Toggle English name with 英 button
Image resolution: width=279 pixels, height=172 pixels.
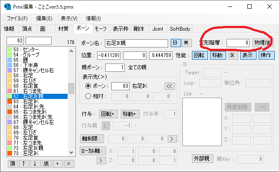click(x=186, y=43)
